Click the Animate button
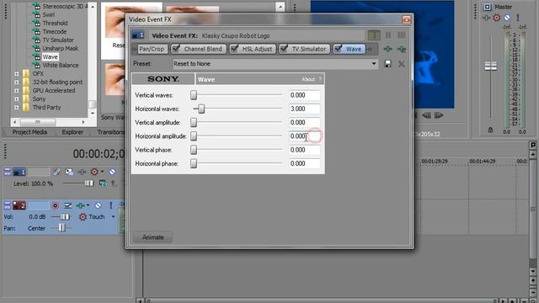 153,237
